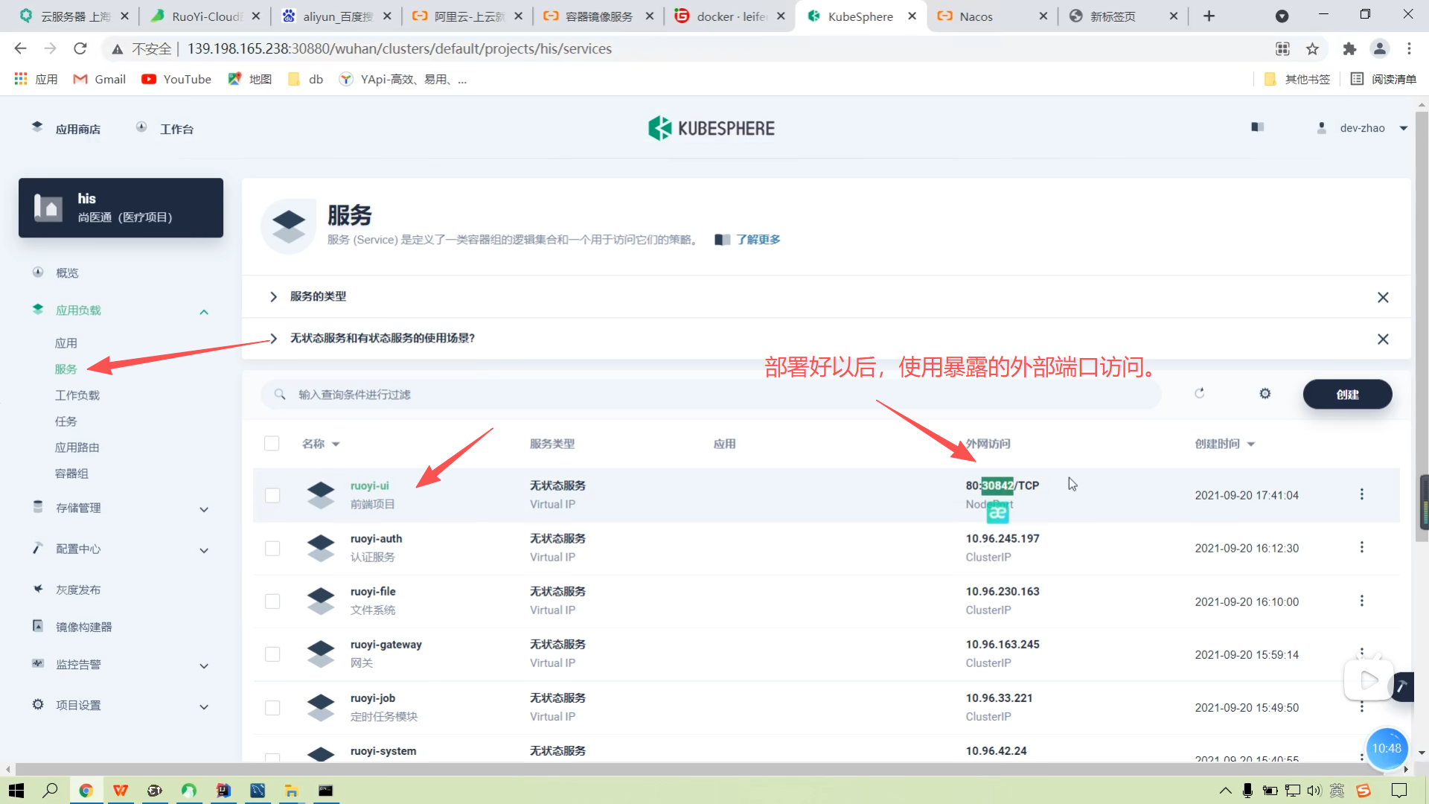Click the KubeSphere logo
Image resolution: width=1429 pixels, height=804 pixels.
pyautogui.click(x=711, y=128)
